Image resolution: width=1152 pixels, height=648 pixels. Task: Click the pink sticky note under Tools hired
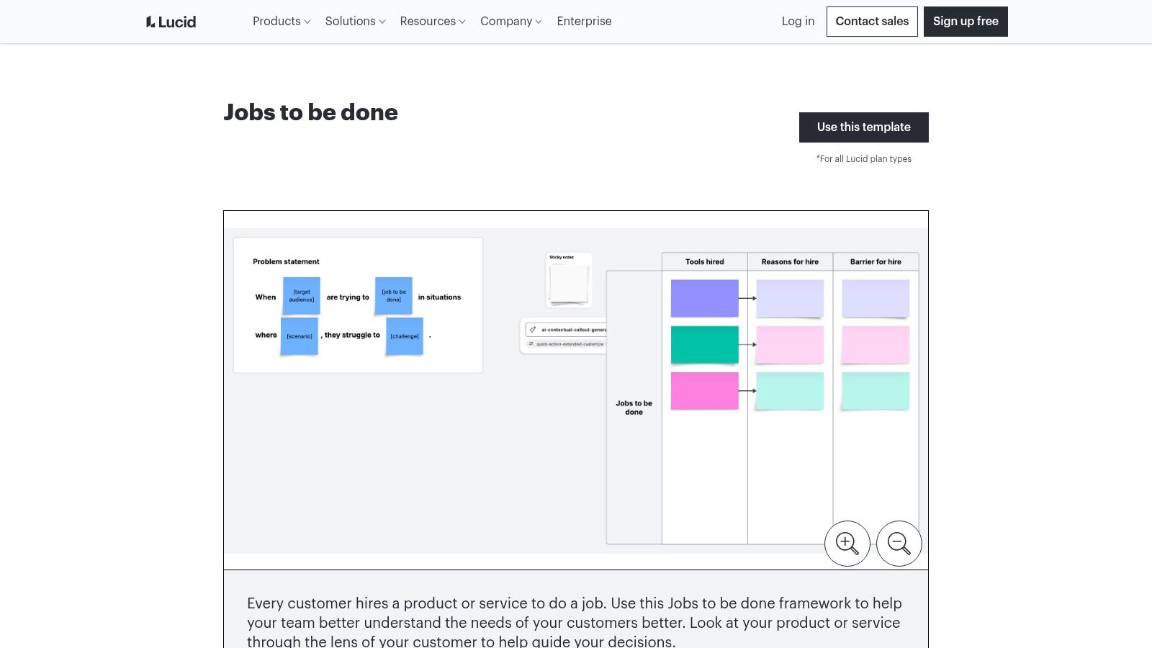(704, 391)
